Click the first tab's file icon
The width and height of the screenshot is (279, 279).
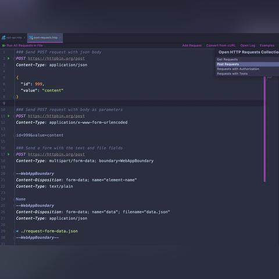(x=3, y=38)
